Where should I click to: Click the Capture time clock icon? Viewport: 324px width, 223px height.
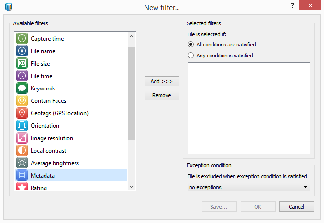point(22,38)
